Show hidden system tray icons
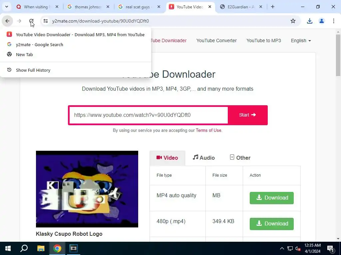Screen dimensions: 341x255 (x=282, y=248)
